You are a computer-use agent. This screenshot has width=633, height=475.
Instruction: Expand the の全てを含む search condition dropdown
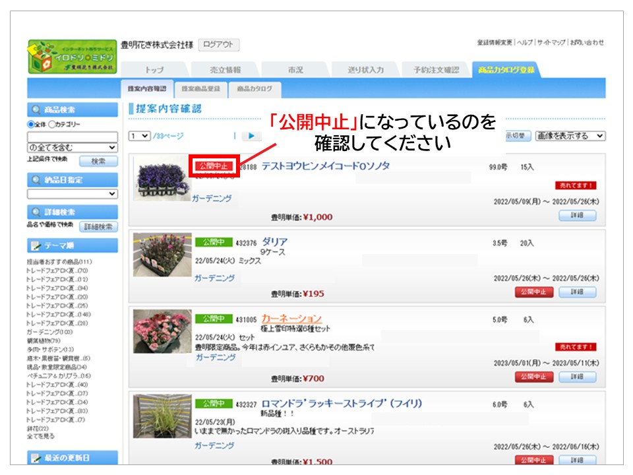pyautogui.click(x=73, y=148)
